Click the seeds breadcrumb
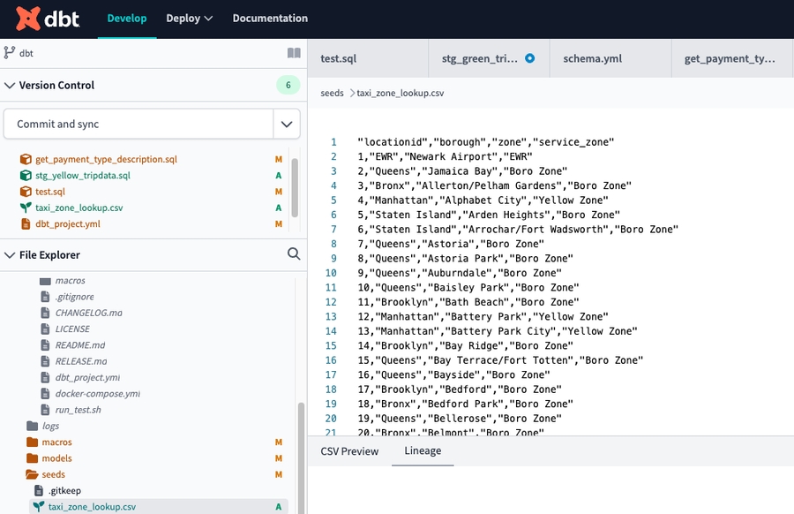Image resolution: width=794 pixels, height=514 pixels. [332, 93]
